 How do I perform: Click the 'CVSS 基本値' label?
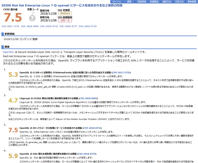click(x=10, y=9)
